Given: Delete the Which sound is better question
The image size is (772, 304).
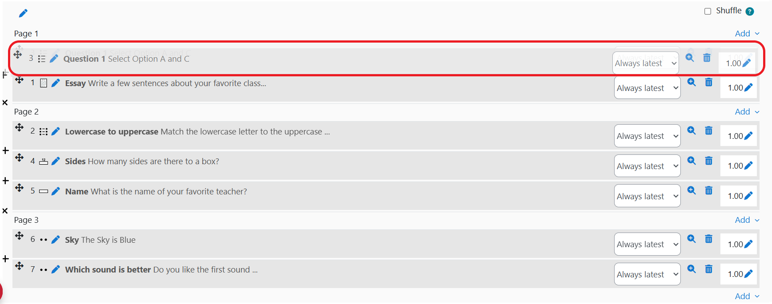Looking at the screenshot, I should (x=708, y=269).
